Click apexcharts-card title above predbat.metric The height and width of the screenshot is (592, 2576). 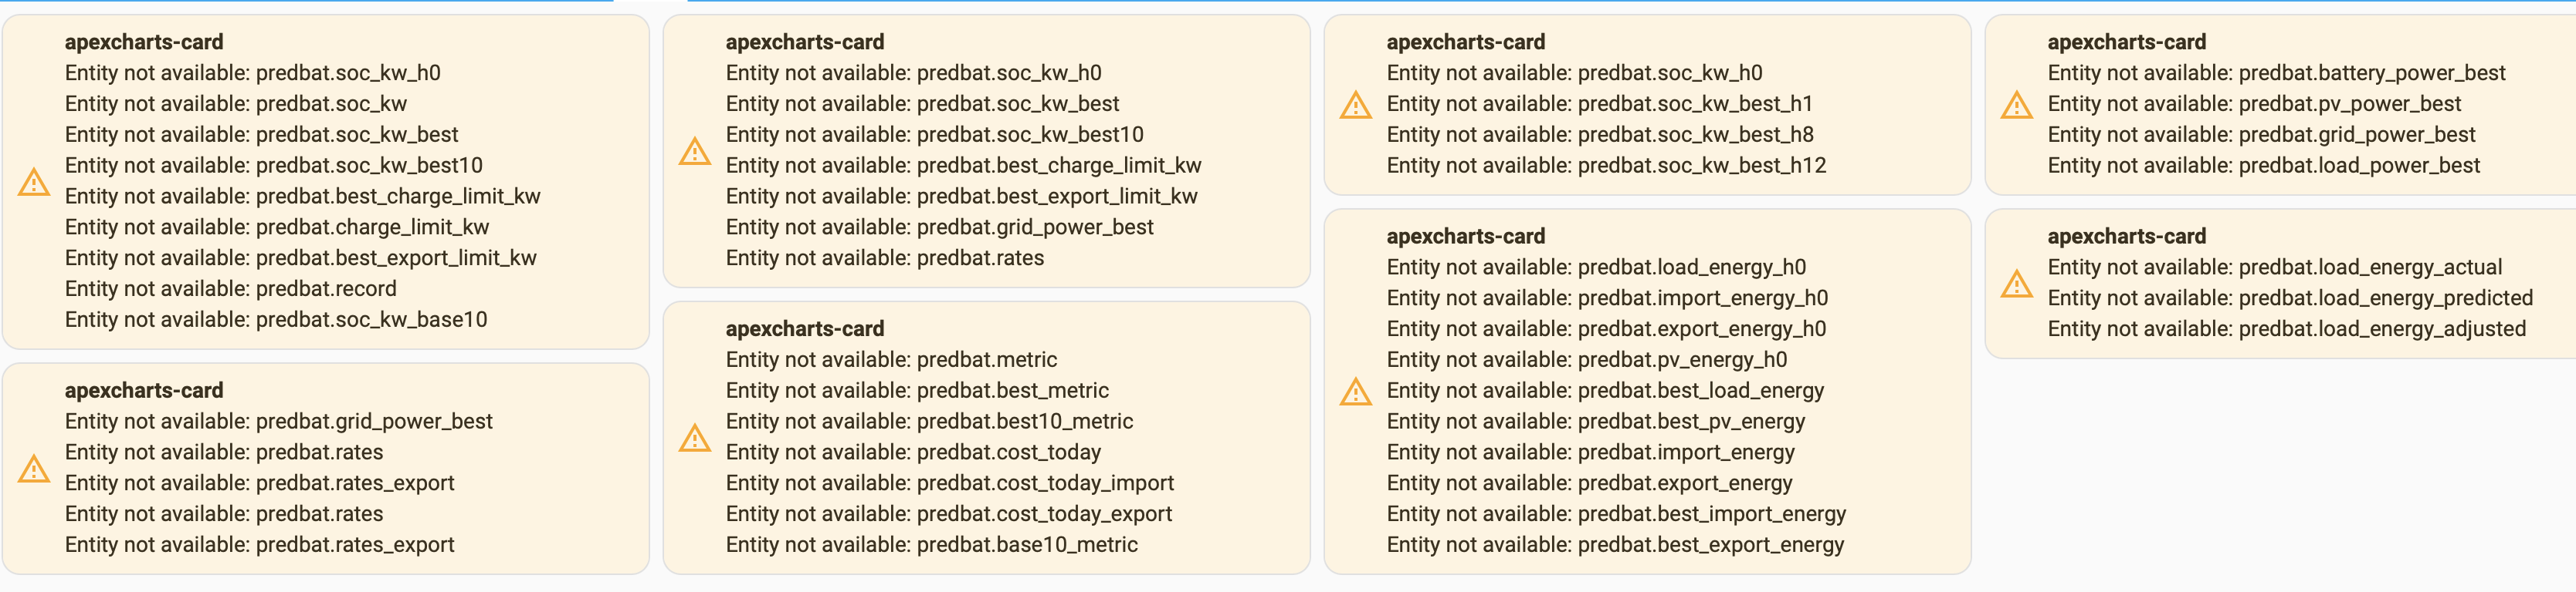pyautogui.click(x=805, y=328)
